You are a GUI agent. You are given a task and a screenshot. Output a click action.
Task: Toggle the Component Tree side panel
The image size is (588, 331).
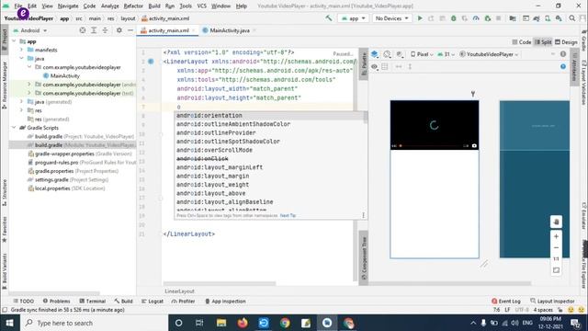(364, 258)
